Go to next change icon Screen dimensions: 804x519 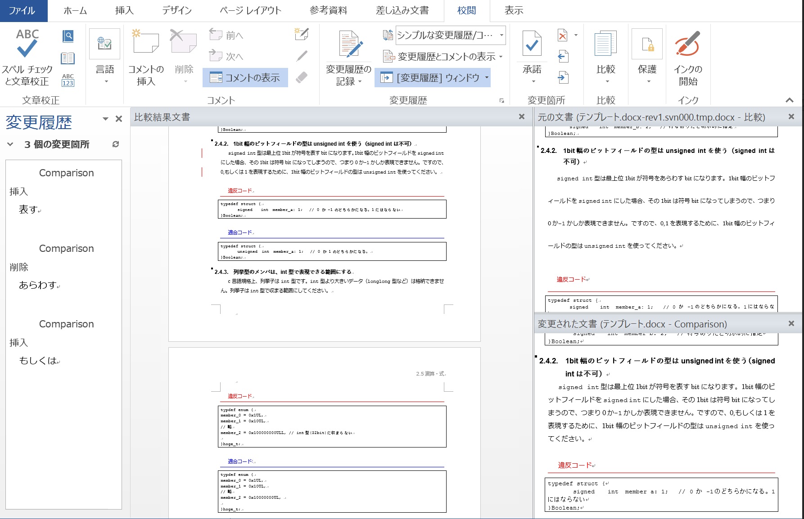coord(563,78)
